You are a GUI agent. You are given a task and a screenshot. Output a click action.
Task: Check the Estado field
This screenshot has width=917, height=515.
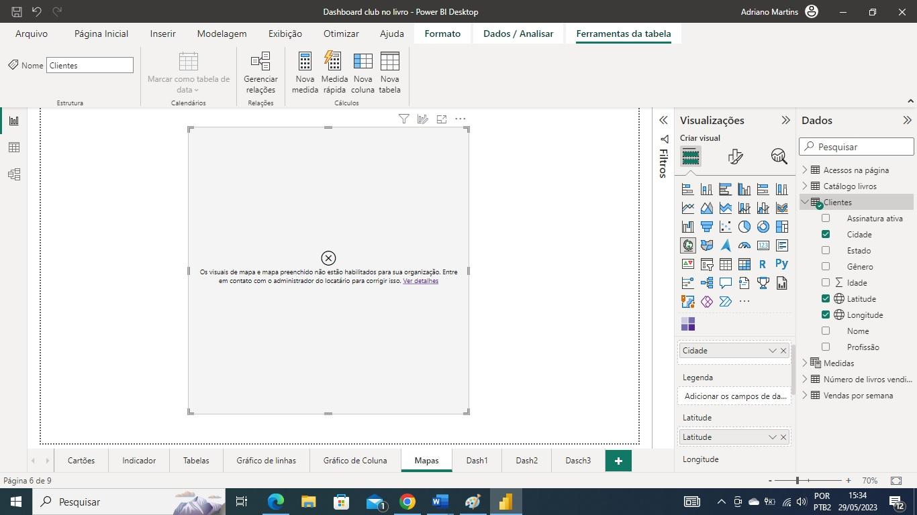[x=826, y=250]
